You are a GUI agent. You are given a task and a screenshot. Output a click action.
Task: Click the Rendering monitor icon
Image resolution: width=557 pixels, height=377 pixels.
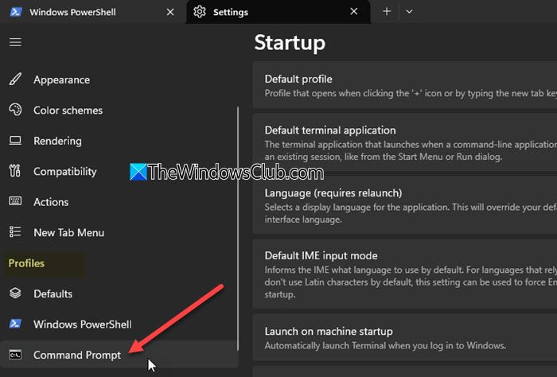pos(15,141)
